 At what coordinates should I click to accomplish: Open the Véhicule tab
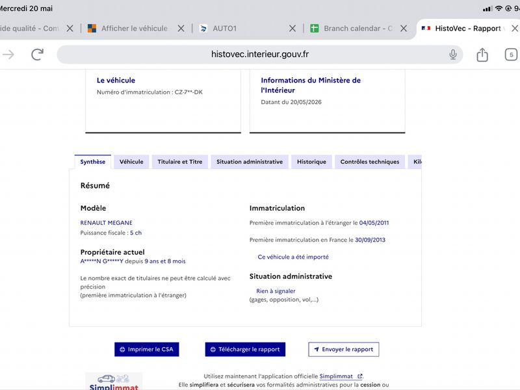coord(131,162)
